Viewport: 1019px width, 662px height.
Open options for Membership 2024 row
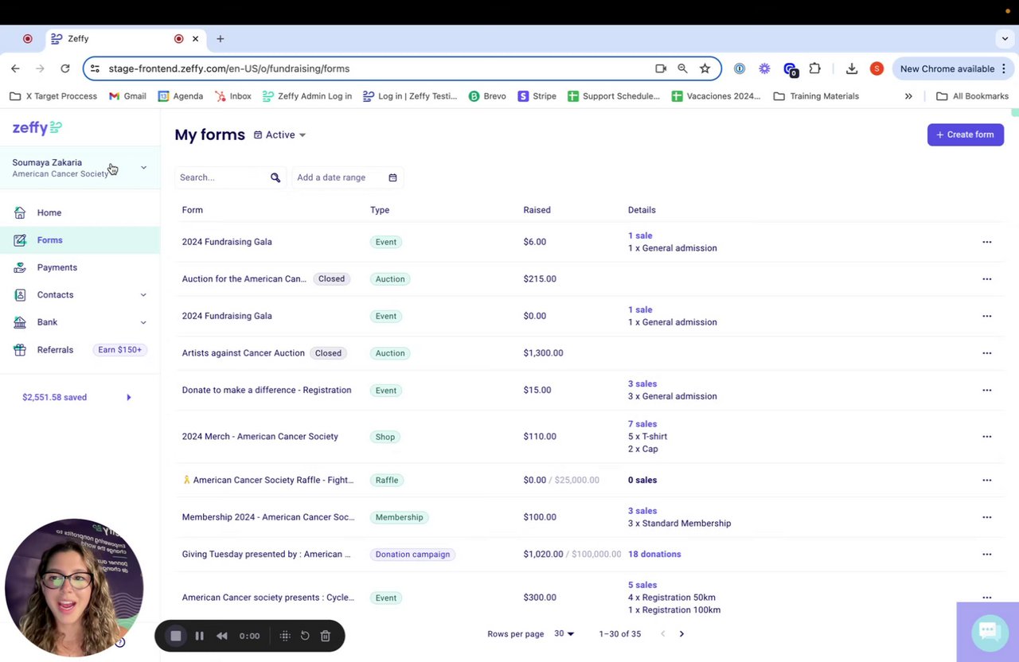pos(987,517)
